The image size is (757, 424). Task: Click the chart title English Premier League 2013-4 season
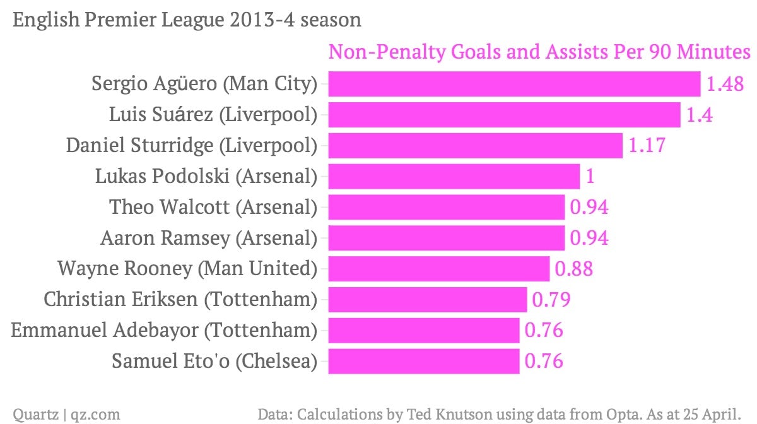click(187, 20)
